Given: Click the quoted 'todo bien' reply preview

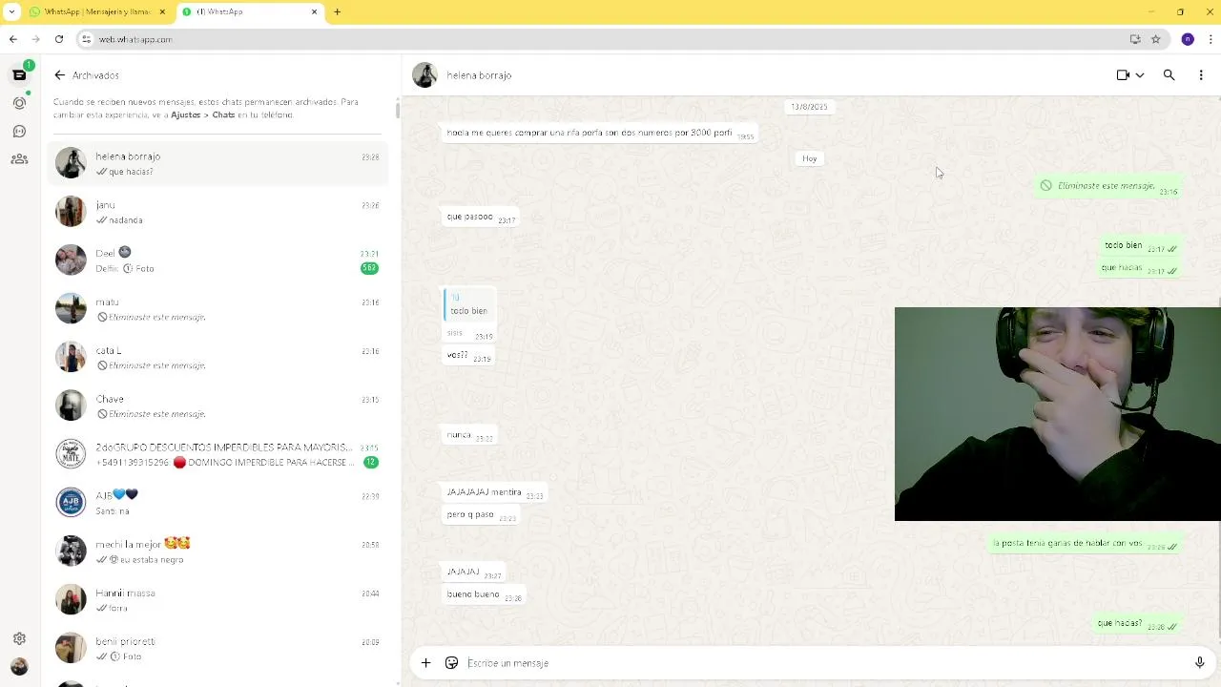Looking at the screenshot, I should 469,305.
